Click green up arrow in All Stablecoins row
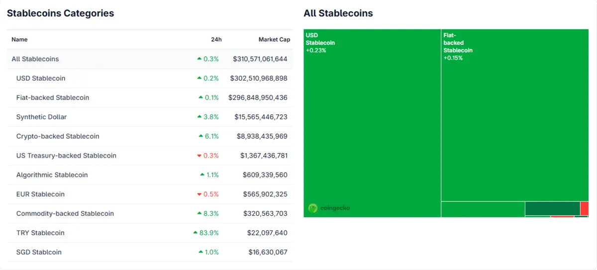Screen dimensions: 597x270 pyautogui.click(x=199, y=59)
